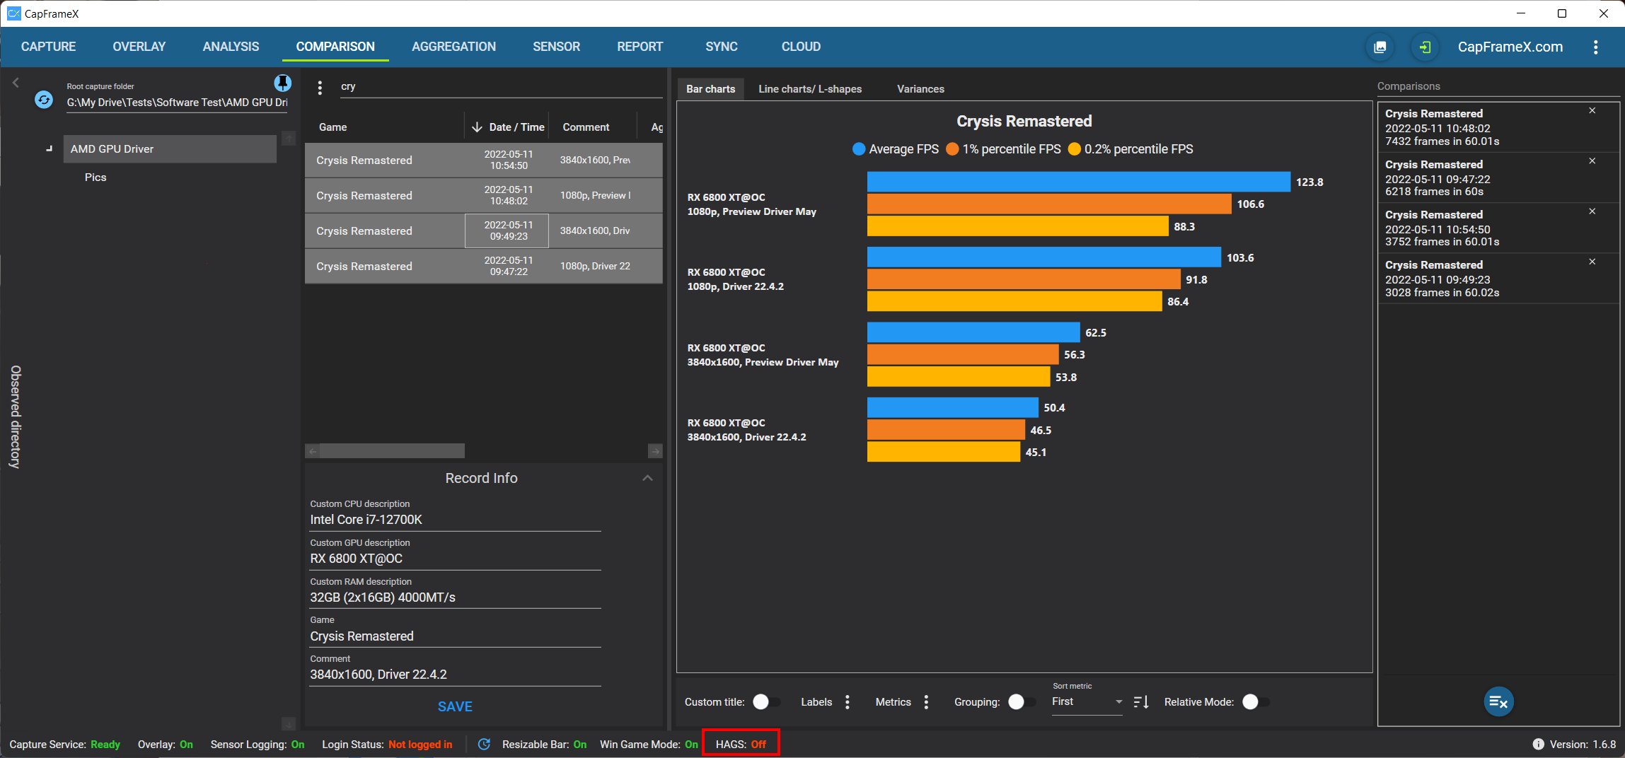Collapse the AMD GPU Driver tree node

[49, 149]
